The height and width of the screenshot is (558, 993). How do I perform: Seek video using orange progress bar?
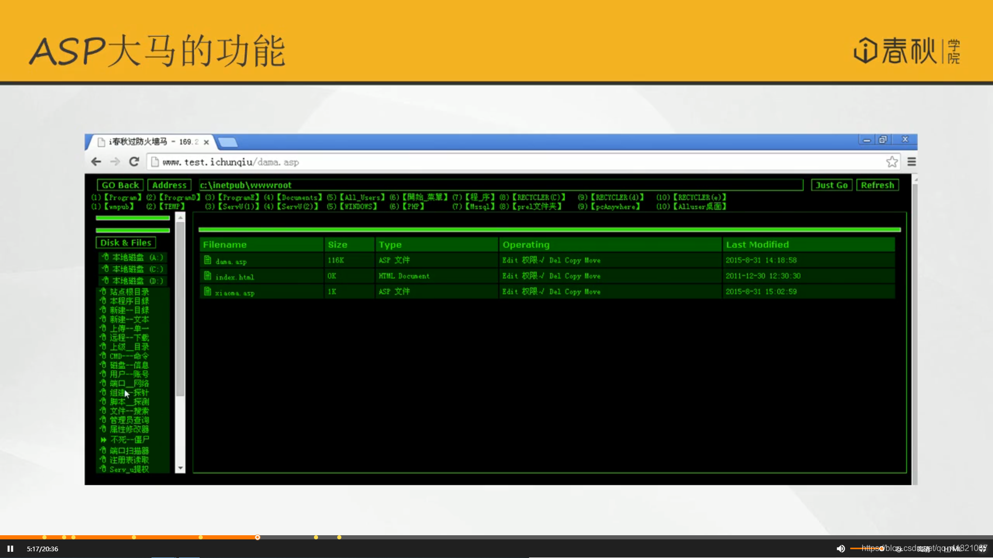pyautogui.click(x=496, y=537)
